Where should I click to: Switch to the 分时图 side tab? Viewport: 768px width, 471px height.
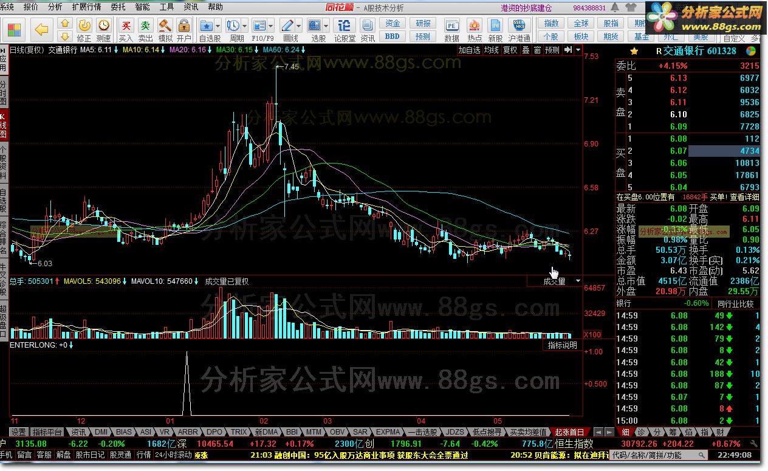(x=4, y=93)
